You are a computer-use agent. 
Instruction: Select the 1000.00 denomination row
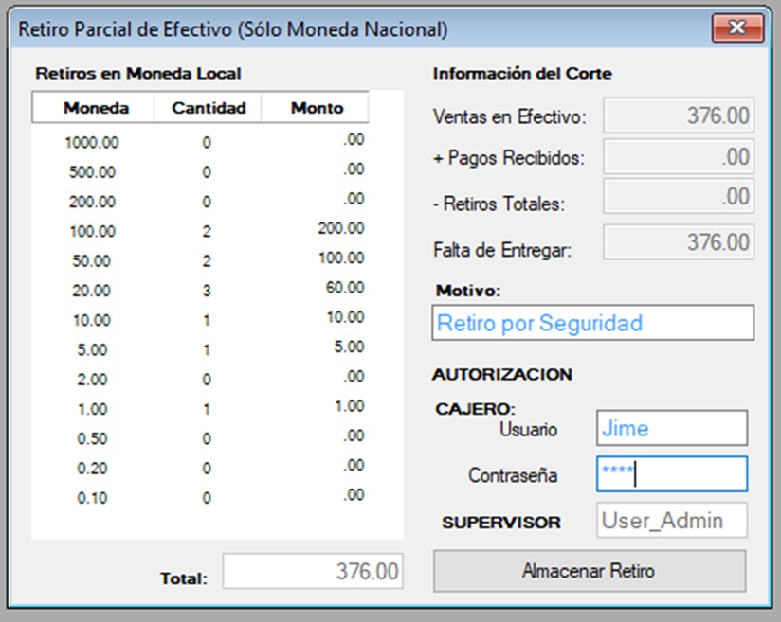(x=91, y=143)
